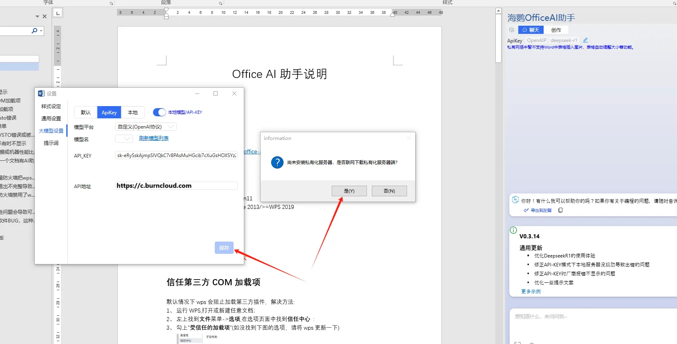Click the tab stop selector L icon
Image resolution: width=677 pixels, height=344 pixels.
tap(58, 13)
